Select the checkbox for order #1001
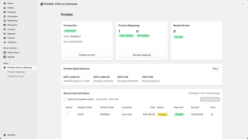 [x=67, y=114]
